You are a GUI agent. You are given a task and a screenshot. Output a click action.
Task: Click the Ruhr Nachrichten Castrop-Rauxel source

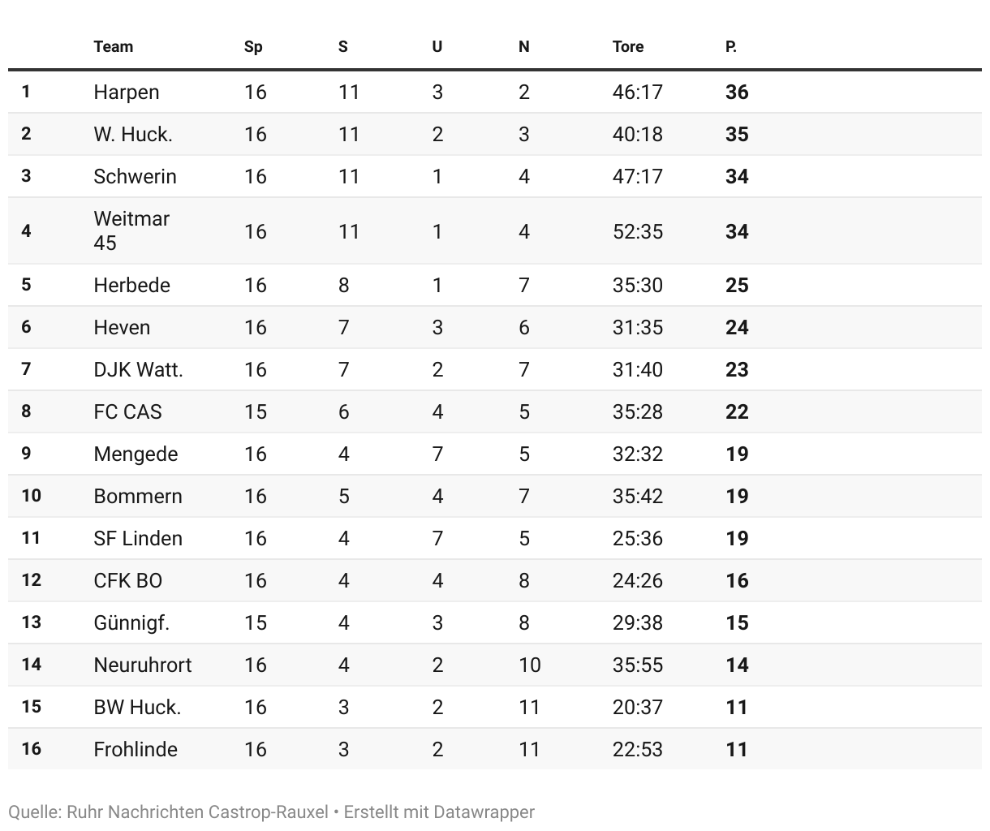[197, 812]
